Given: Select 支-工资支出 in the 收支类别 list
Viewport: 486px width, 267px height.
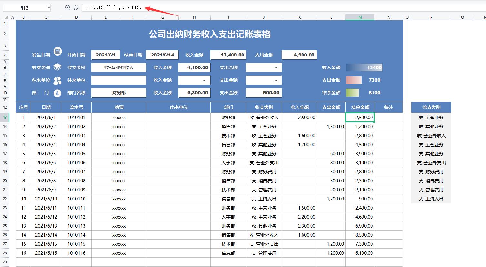Looking at the screenshot, I should pos(431,199).
